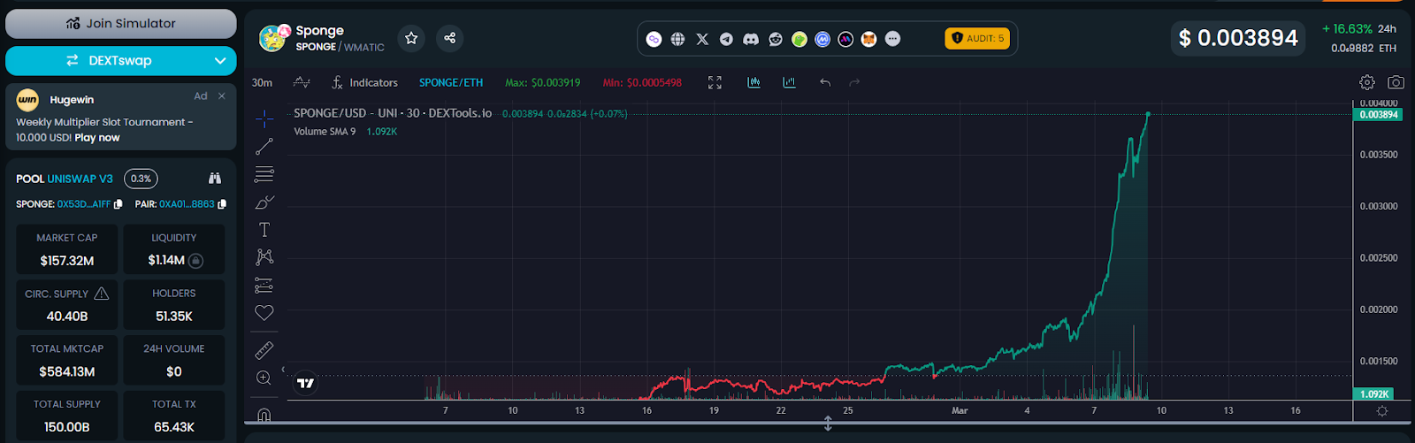This screenshot has height=443, width=1415.
Task: Change the 30m chart interval
Action: point(262,82)
